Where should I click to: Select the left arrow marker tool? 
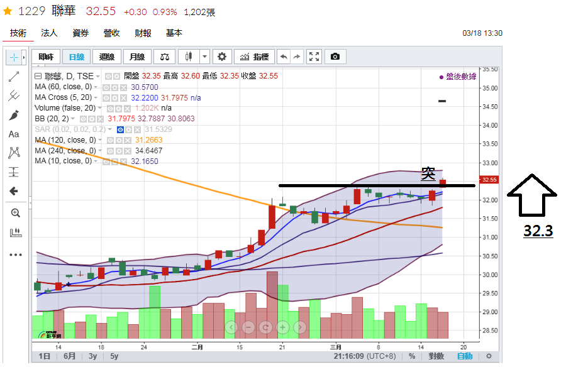pyautogui.click(x=14, y=191)
